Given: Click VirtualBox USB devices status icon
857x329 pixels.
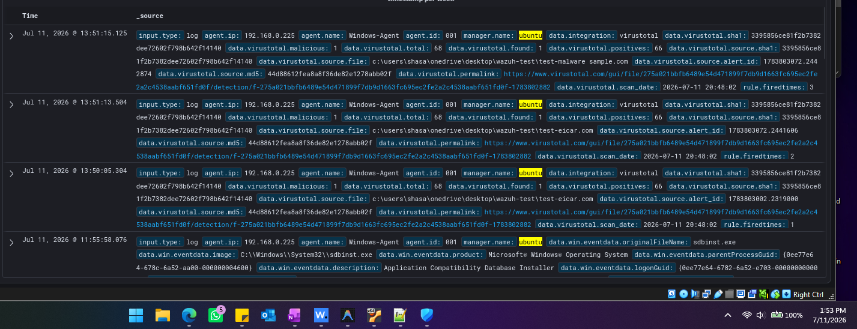Looking at the screenshot, I should point(718,294).
